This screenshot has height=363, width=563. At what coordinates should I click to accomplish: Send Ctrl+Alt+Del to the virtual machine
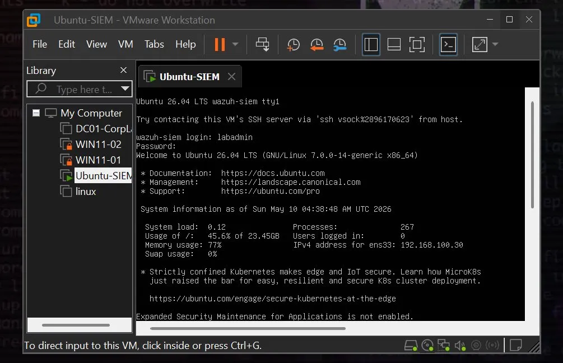pos(263,44)
